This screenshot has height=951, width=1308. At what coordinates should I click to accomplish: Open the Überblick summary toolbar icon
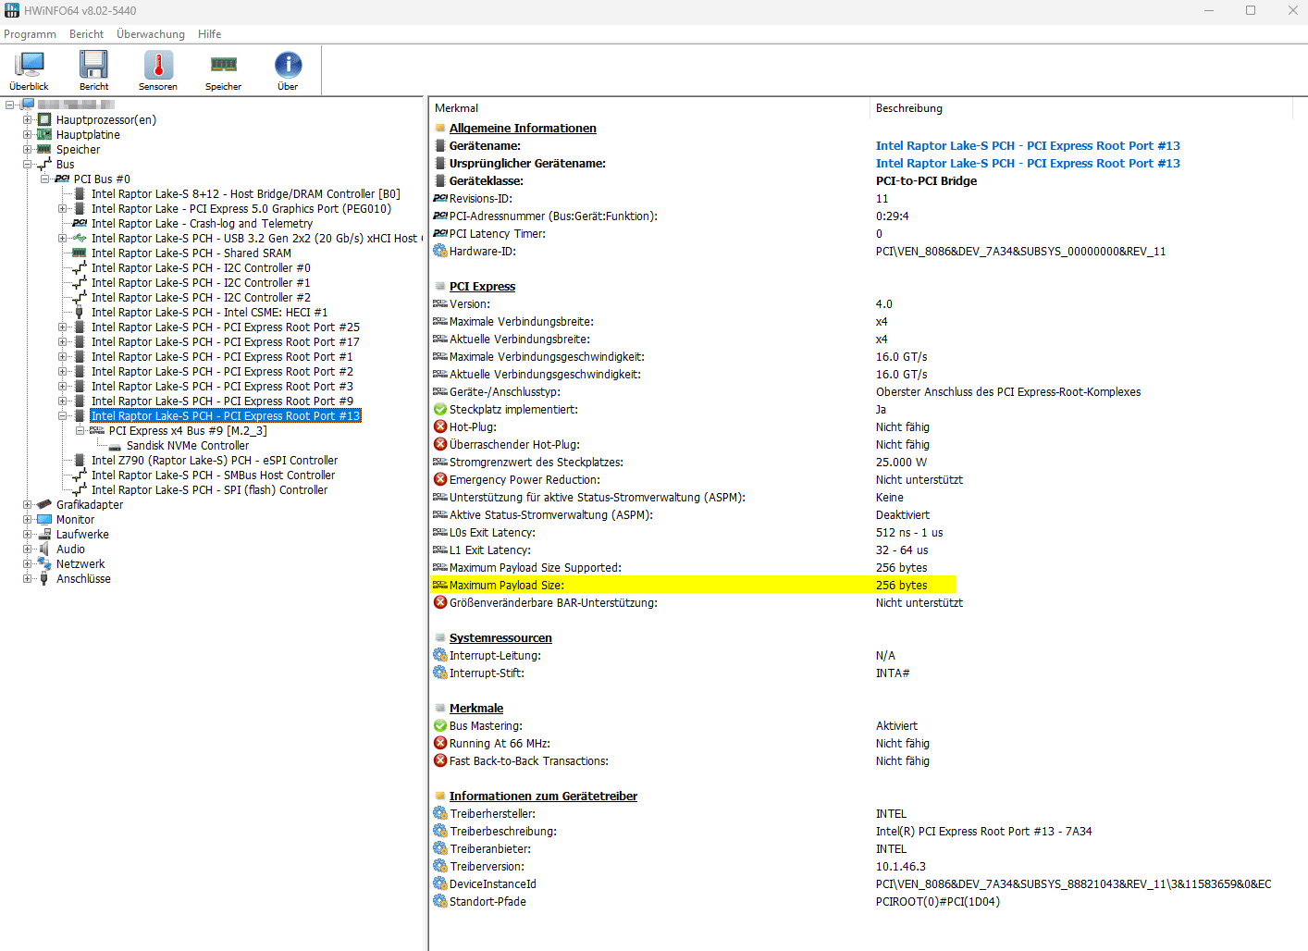[x=29, y=71]
